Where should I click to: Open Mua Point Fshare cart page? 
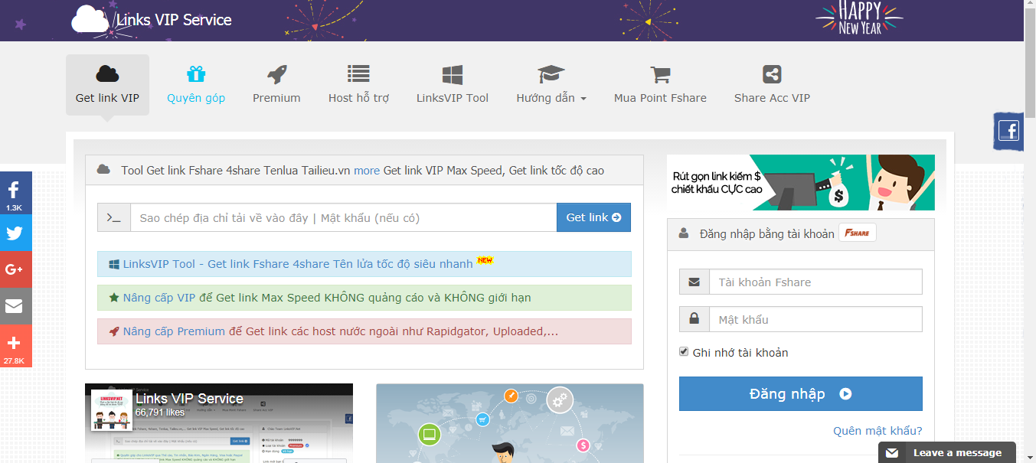(x=660, y=85)
